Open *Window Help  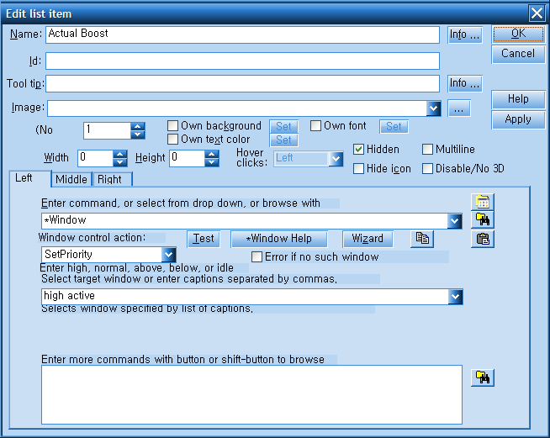pos(279,239)
